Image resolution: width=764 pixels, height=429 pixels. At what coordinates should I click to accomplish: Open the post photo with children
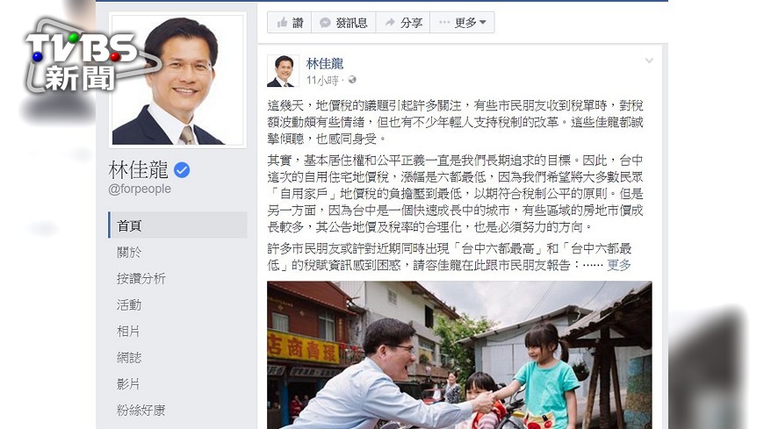[459, 355]
